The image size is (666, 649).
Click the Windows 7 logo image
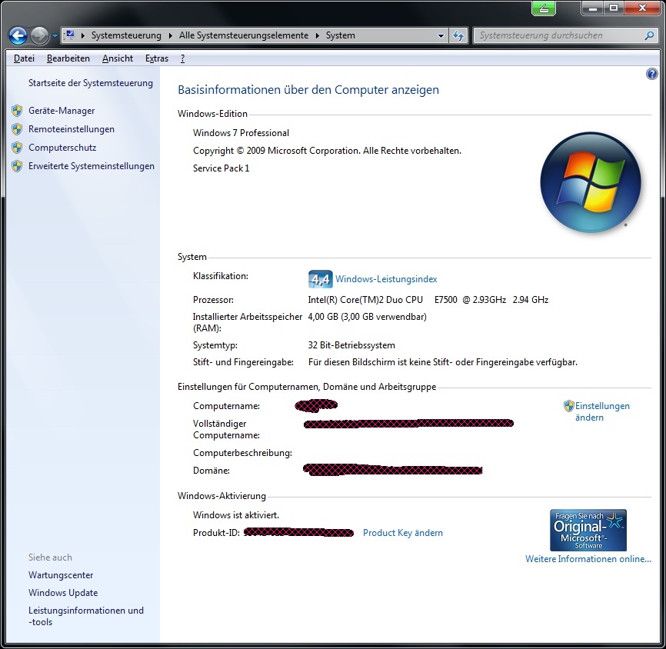[590, 182]
